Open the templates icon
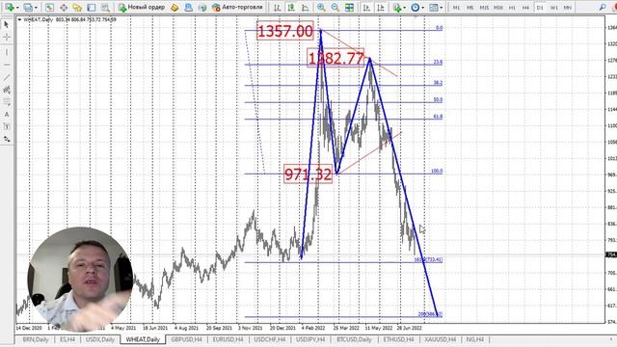This screenshot has height=347, width=617. point(433,7)
